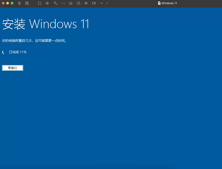The width and height of the screenshot is (222, 169).
Task: Click the single window view icon
Action: [40, 3]
